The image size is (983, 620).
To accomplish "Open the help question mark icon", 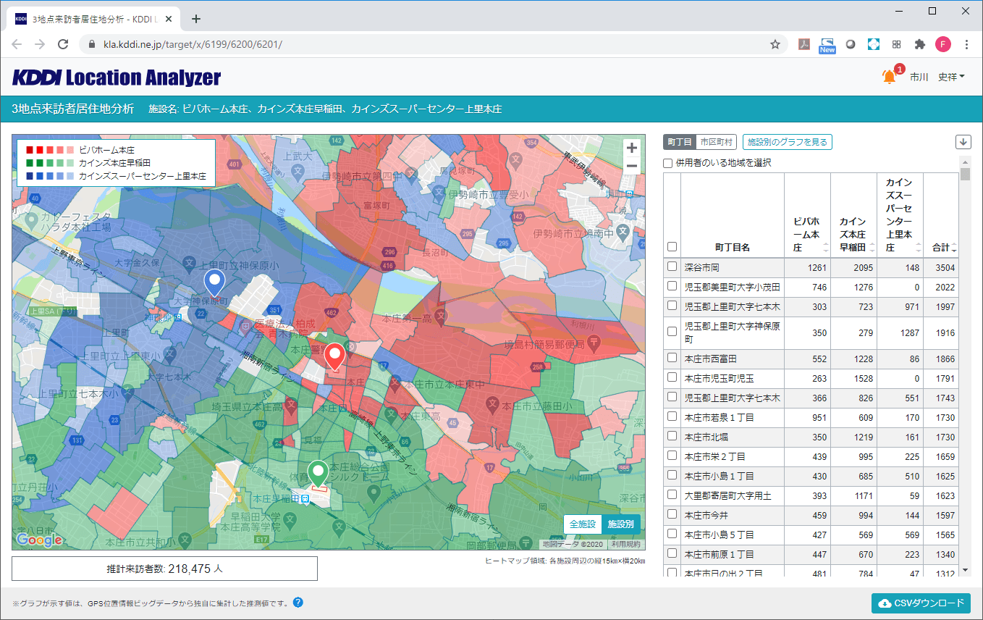I will click(x=298, y=603).
